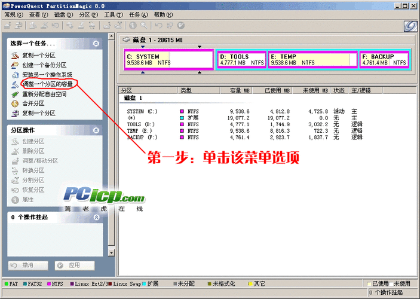Select the D: TOOLS block in disk map
420x299 pixels.
coord(241,60)
